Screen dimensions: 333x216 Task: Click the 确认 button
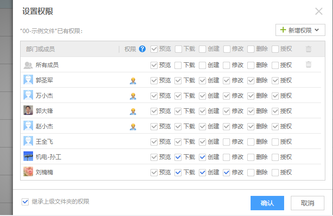267,203
